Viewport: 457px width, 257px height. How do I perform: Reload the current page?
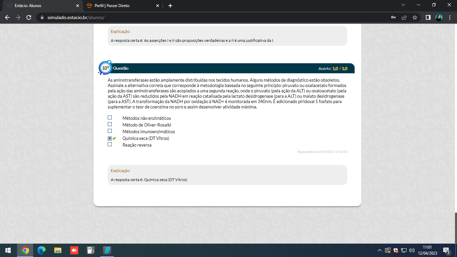(x=29, y=17)
